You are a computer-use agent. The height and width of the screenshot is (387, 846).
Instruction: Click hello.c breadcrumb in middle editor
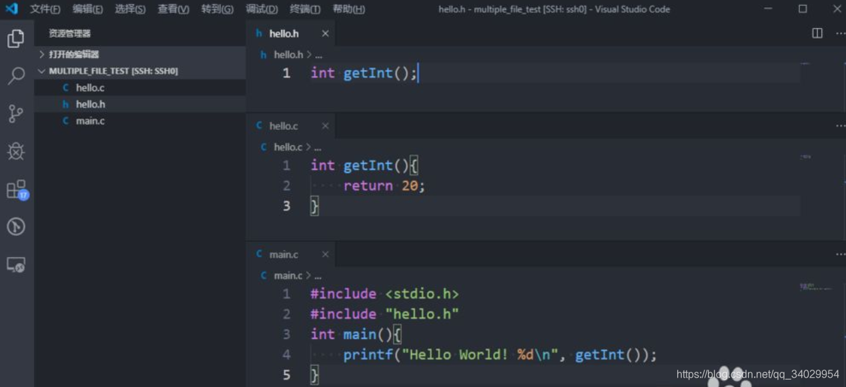click(x=288, y=147)
